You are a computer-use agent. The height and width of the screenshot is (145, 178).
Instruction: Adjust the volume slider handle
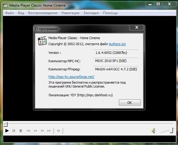coord(171,130)
